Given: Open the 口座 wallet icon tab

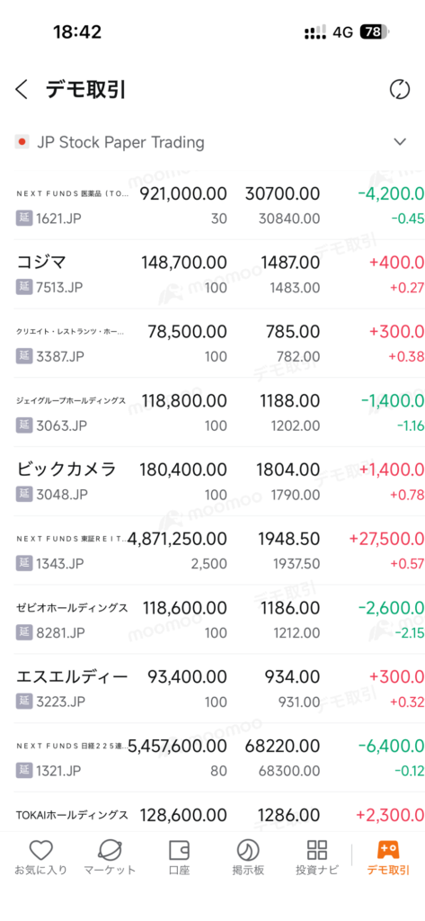Looking at the screenshot, I should (x=179, y=858).
